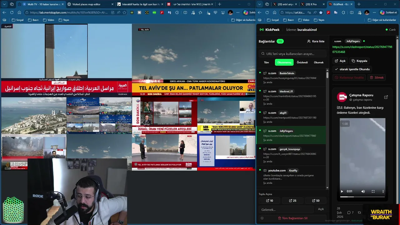
Task: Mark link as read with Okundu button
Action: pyautogui.click(x=352, y=69)
